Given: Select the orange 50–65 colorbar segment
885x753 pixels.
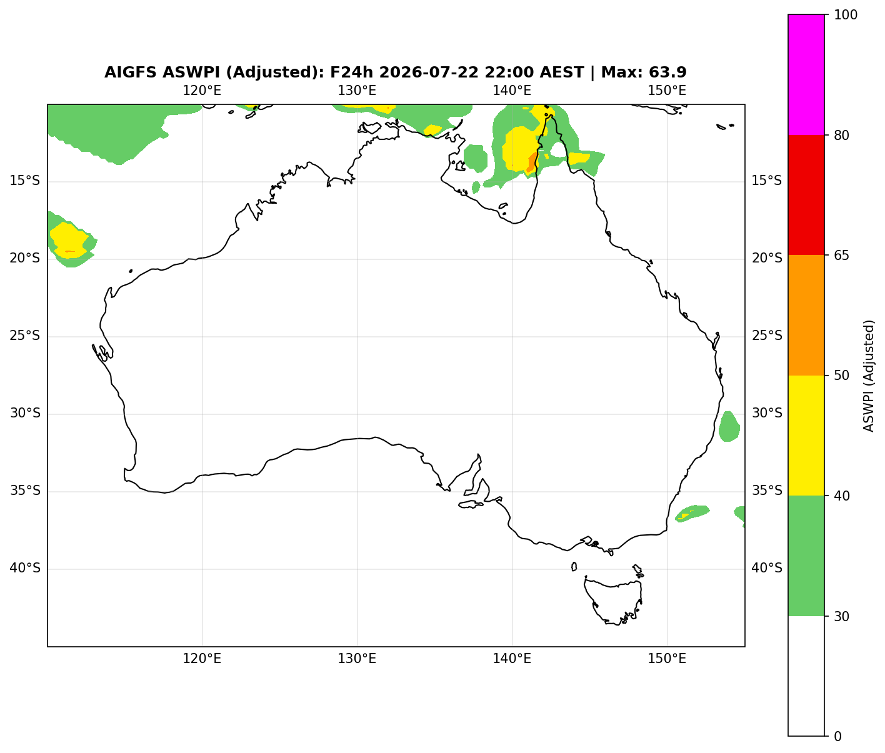Looking at the screenshot, I should click(x=806, y=315).
